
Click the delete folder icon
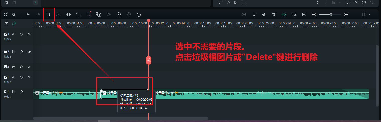[14, 2]
